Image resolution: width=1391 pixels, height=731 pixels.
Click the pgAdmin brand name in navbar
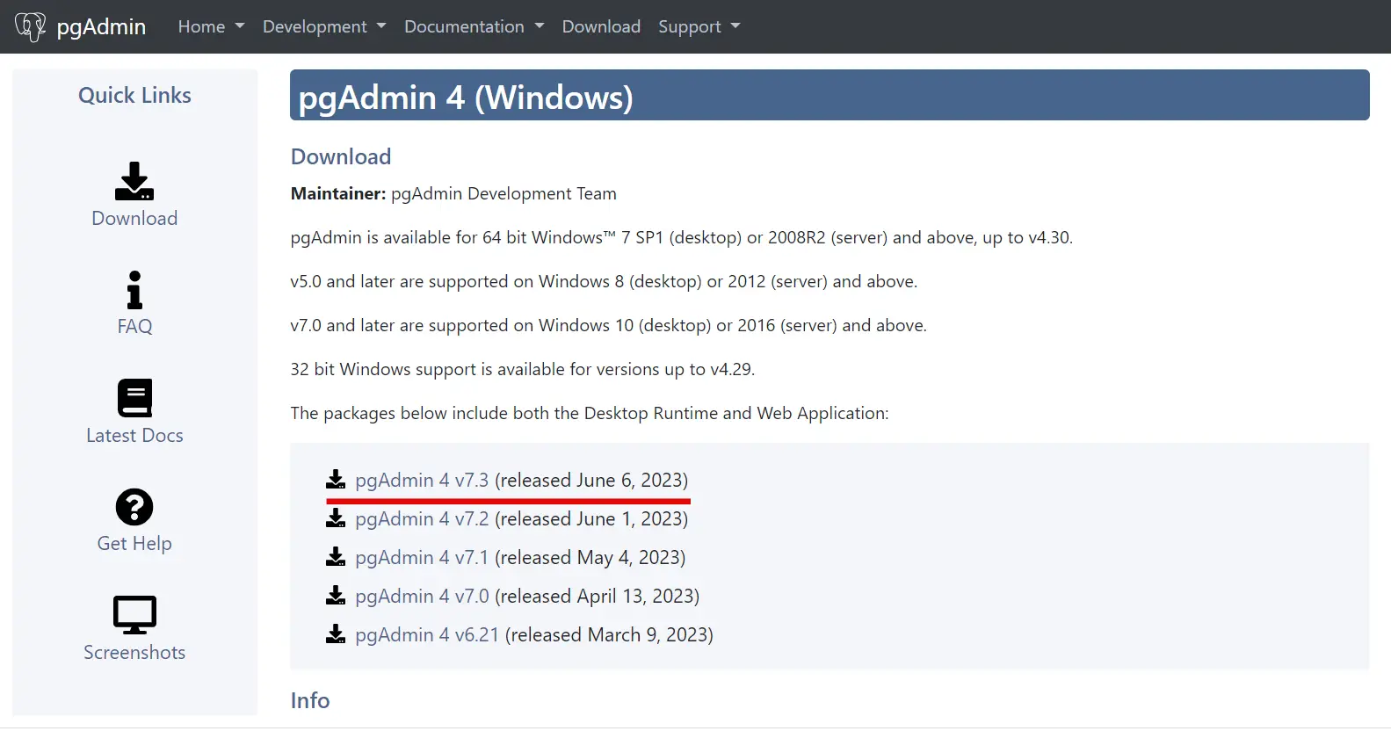tap(101, 27)
